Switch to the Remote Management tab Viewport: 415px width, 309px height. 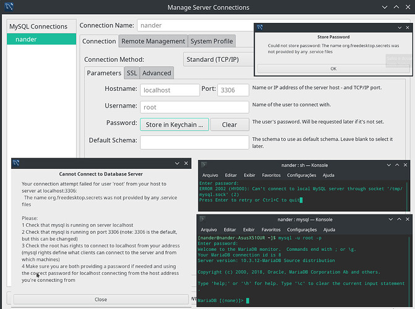(153, 41)
